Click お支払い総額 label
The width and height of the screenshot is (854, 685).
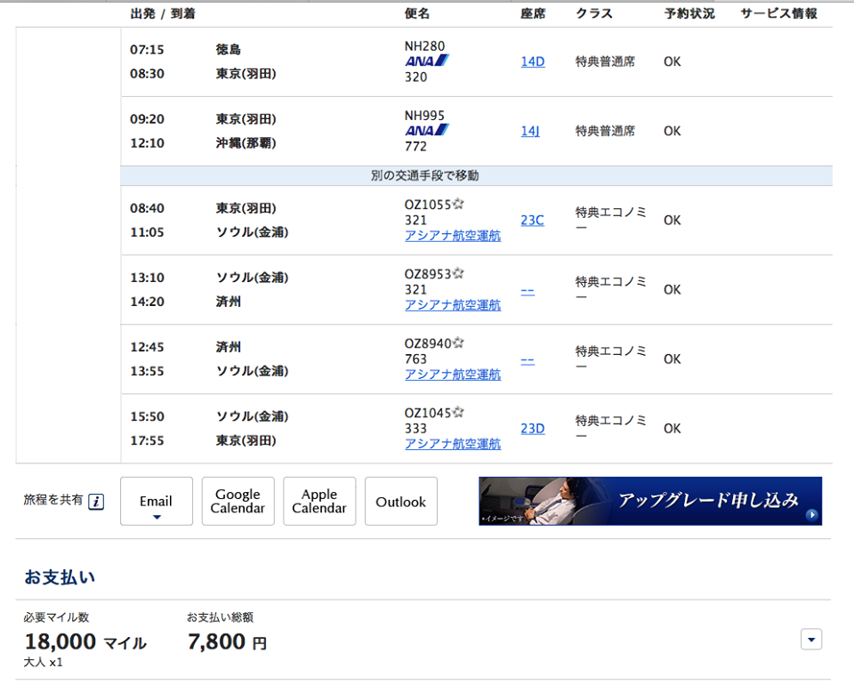[x=220, y=617]
